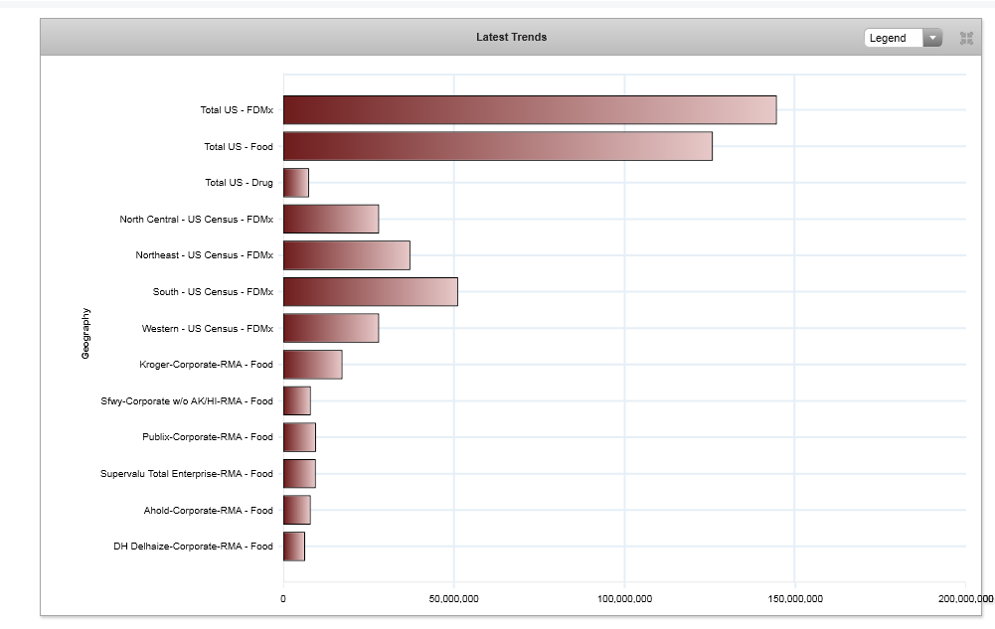Screen dimensions: 995x629
Task: Click the Publix-Corporate-RMA - Food bar
Action: (x=299, y=437)
